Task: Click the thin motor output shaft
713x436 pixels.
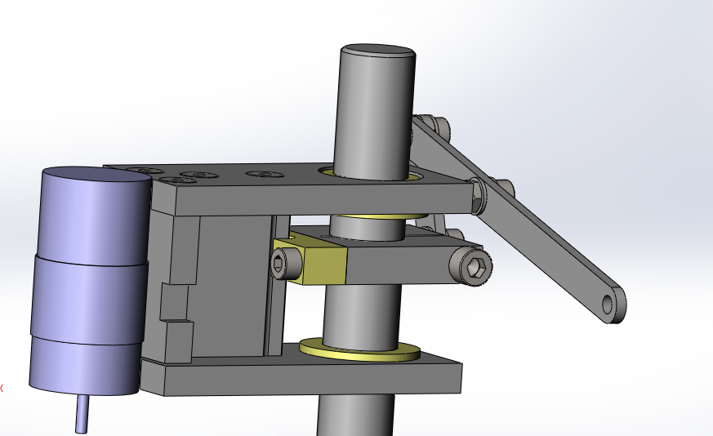Action: click(x=82, y=414)
